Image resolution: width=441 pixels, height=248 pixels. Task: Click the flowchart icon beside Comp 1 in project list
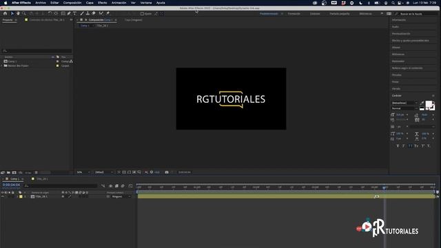71,61
